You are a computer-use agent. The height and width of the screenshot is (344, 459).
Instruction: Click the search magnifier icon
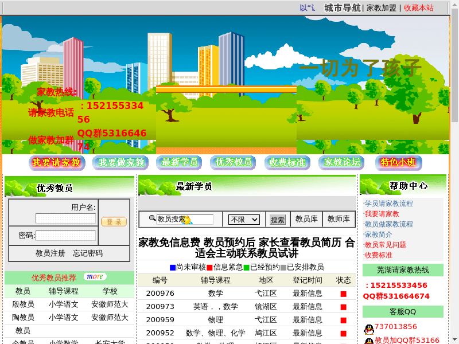[152, 218]
